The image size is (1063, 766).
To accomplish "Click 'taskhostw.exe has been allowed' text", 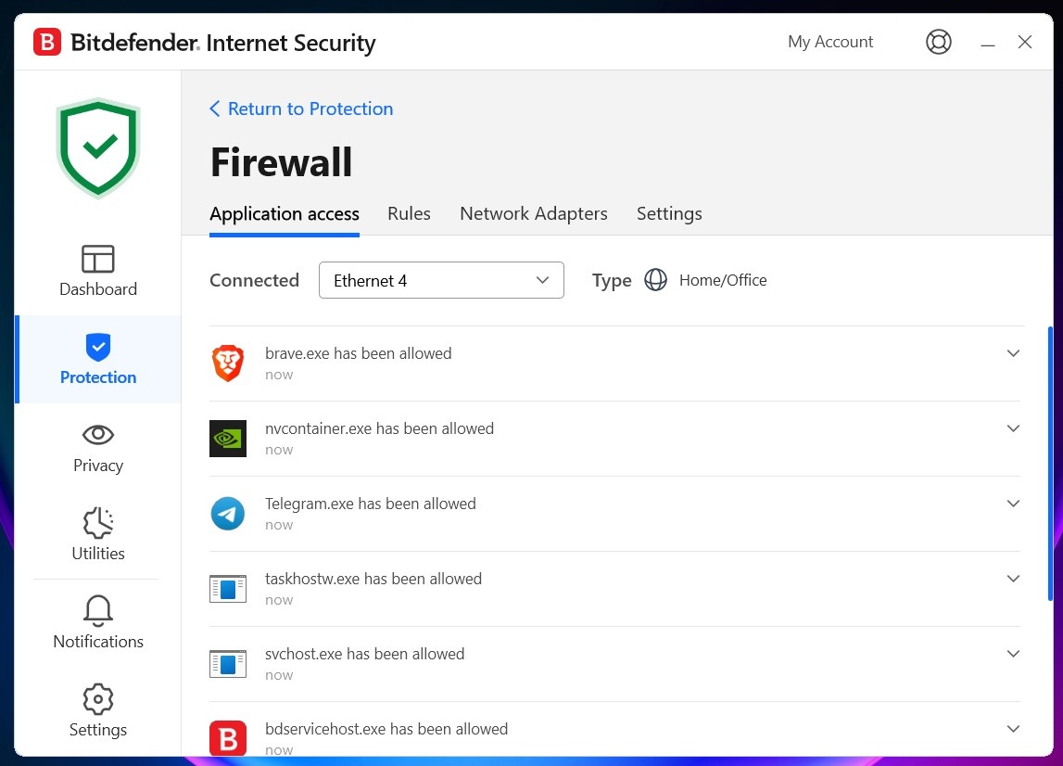I will click(x=373, y=579).
